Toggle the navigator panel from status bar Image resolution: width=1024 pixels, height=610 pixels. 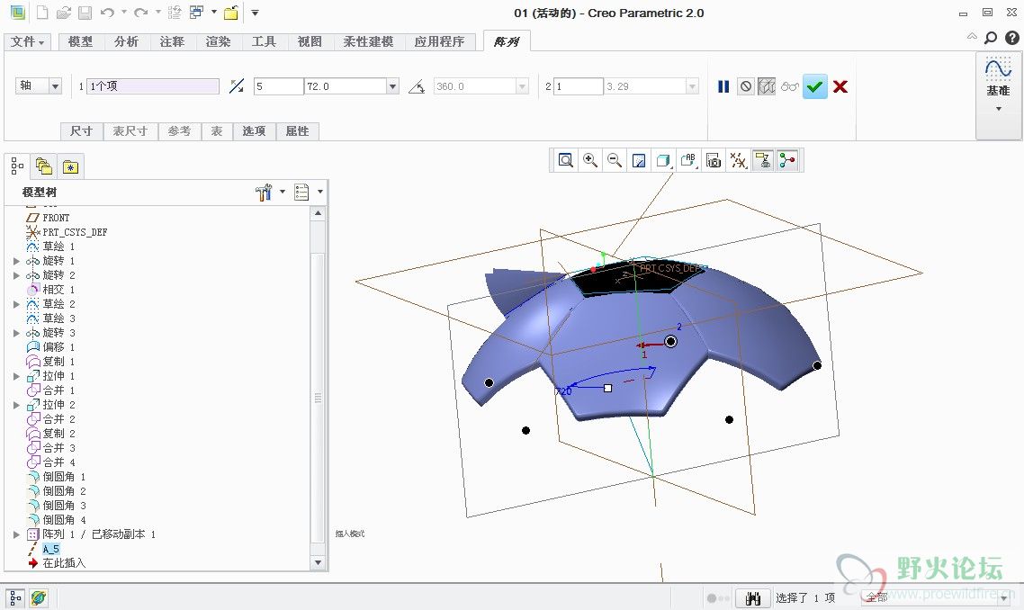click(15, 597)
